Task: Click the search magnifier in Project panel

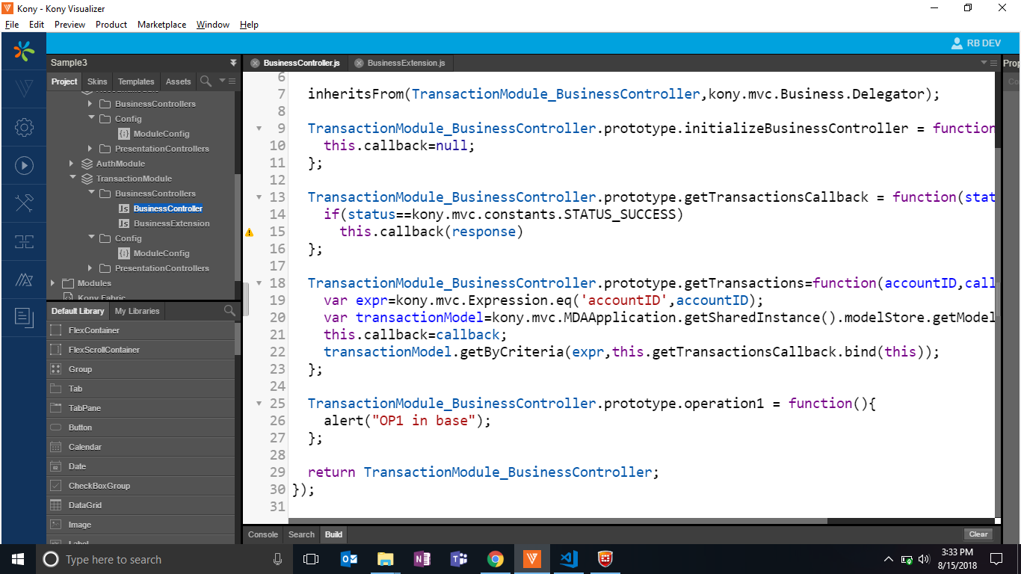Action: [x=206, y=81]
